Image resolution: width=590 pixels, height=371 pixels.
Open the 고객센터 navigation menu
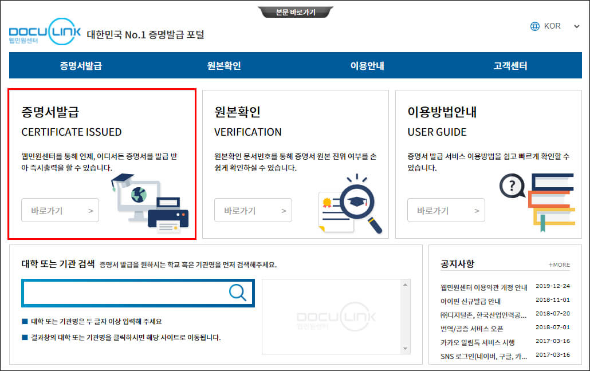pos(511,65)
